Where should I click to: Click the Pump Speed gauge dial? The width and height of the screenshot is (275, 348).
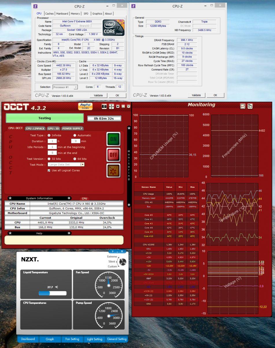point(108,316)
